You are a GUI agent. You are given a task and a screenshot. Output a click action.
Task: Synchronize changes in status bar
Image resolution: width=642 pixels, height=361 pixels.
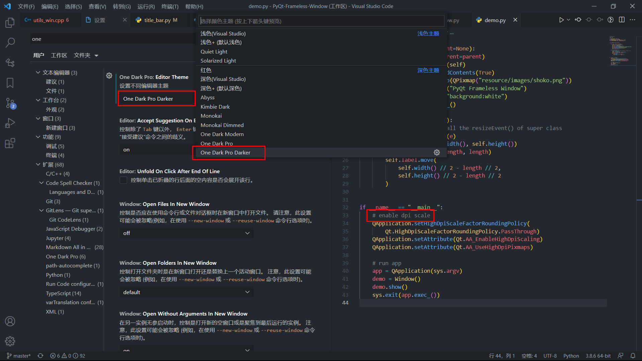40,356
